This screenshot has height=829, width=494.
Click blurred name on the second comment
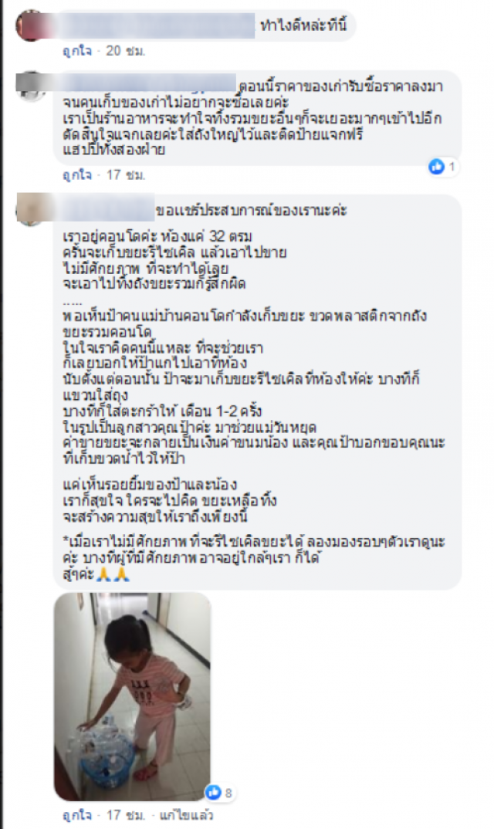tap(150, 83)
